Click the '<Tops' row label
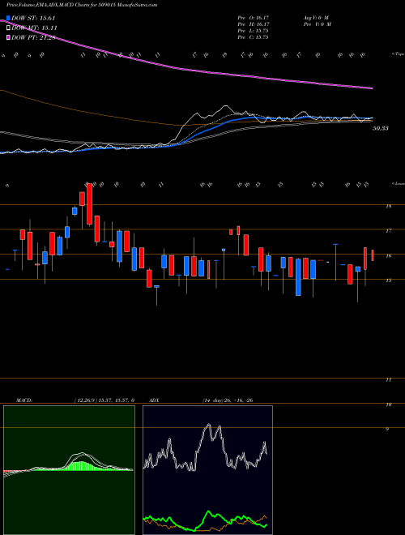 399,54
